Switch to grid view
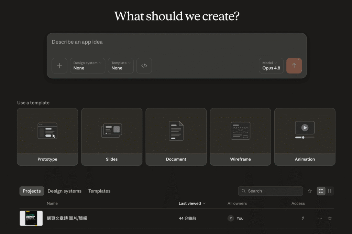 click(x=330, y=191)
